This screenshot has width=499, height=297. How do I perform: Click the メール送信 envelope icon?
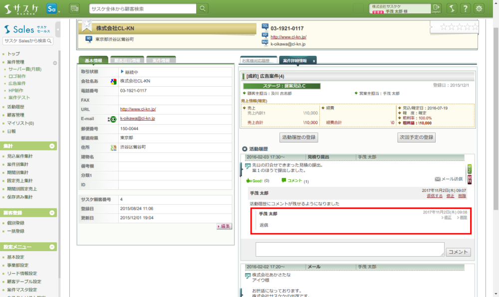coord(438,179)
